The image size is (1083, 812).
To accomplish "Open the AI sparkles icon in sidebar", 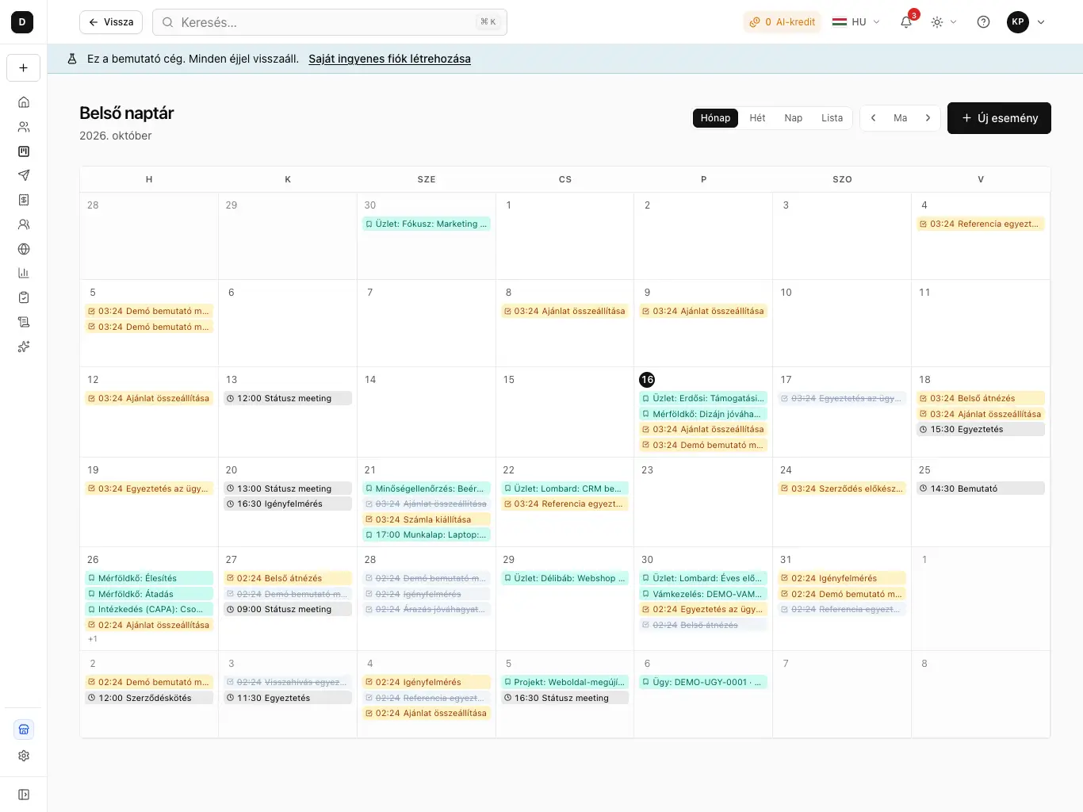I will (24, 347).
